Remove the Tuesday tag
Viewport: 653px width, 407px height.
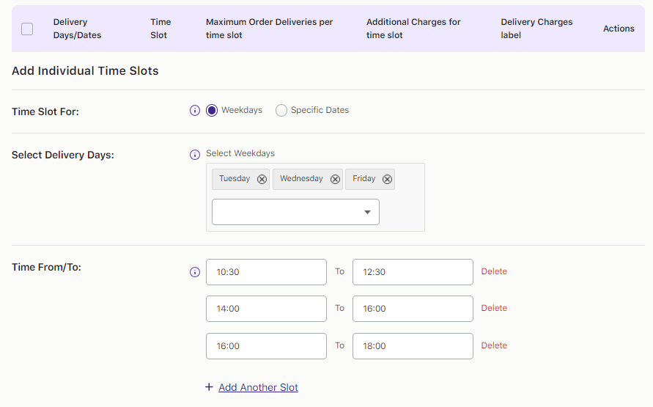(262, 180)
